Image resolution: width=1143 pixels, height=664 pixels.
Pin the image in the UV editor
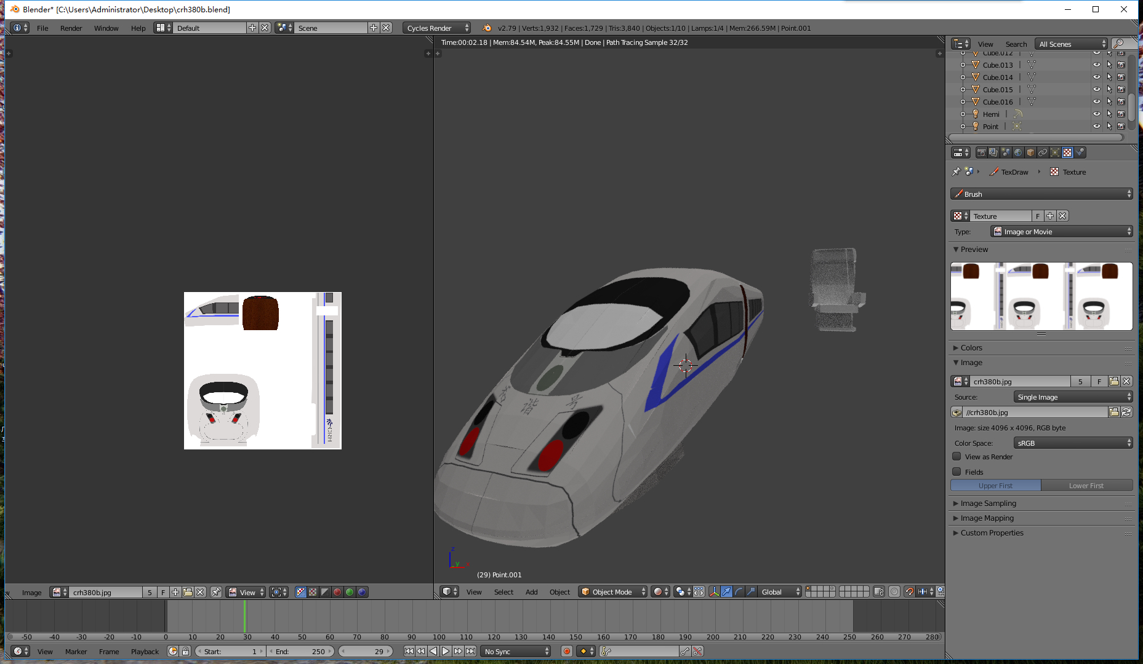tap(216, 592)
